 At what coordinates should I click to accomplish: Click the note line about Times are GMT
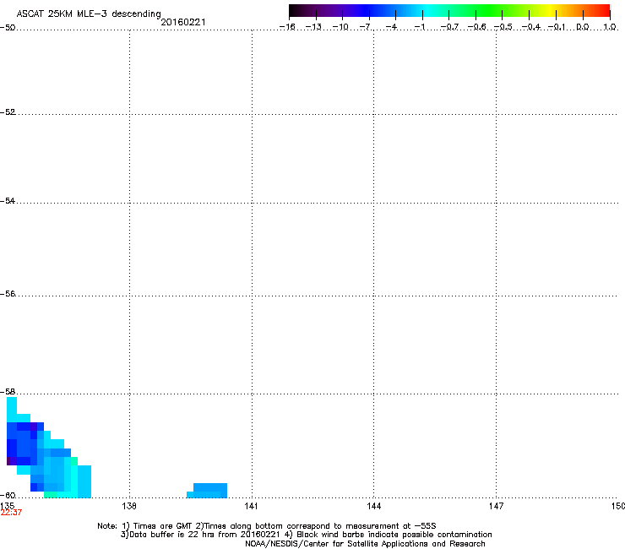coord(267,526)
